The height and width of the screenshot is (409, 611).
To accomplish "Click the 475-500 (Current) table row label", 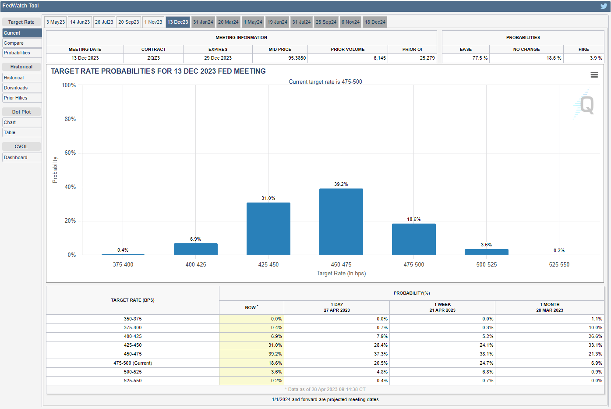I will click(x=133, y=363).
